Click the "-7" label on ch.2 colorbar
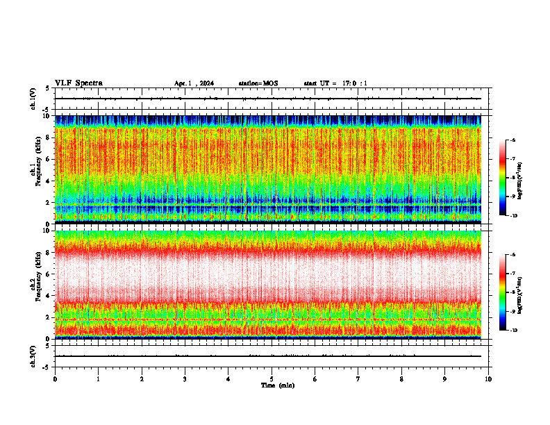 (x=512, y=273)
